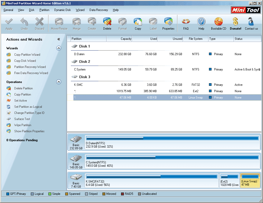The image size is (263, 203).
Task: Click the Discard X toolbar icon
Action: (x=40, y=22)
